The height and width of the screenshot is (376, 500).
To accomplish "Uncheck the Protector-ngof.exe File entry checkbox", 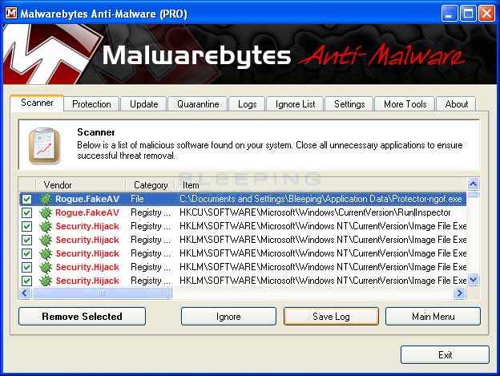I will pos(26,199).
